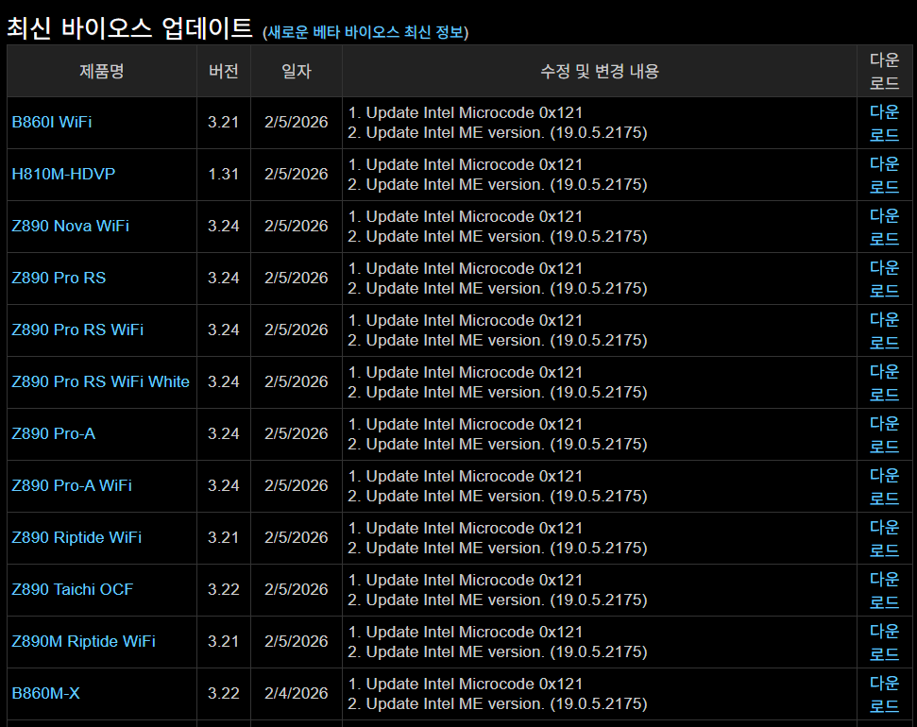
Task: Select date 2/5/2026 in Z890 Taichi OCF row
Action: (296, 589)
